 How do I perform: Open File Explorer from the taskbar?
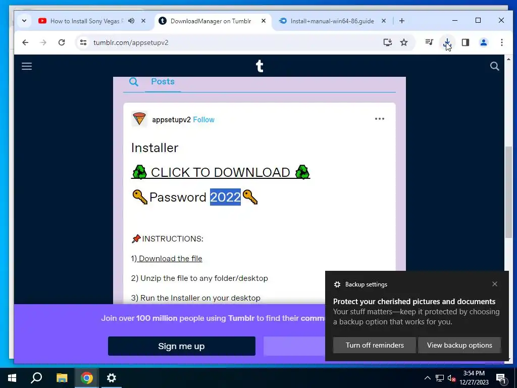tap(62, 378)
